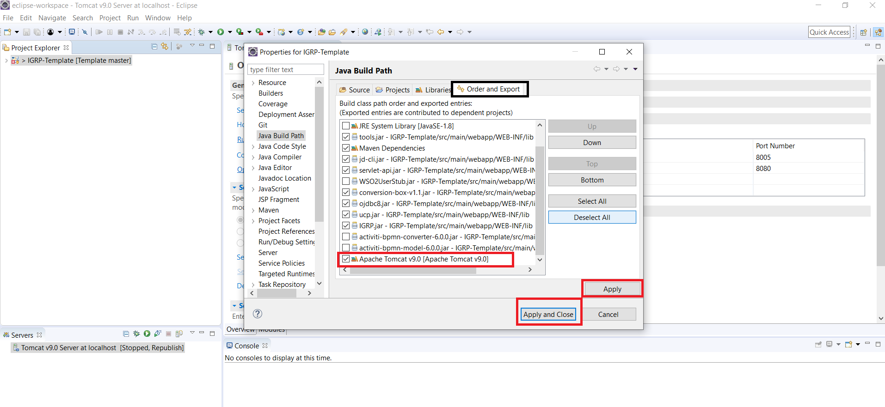
Task: Check the WSO2UserStub.jar checkbox
Action: coord(346,181)
